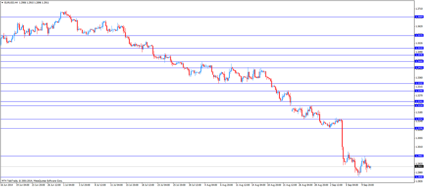Select the 1.3444 horizontal line price label
This screenshot has width=424, height=187.
point(418,61)
